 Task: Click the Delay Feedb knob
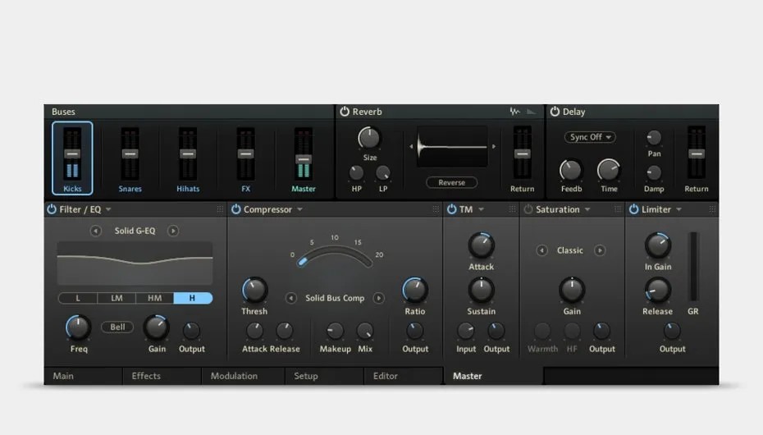coord(570,170)
